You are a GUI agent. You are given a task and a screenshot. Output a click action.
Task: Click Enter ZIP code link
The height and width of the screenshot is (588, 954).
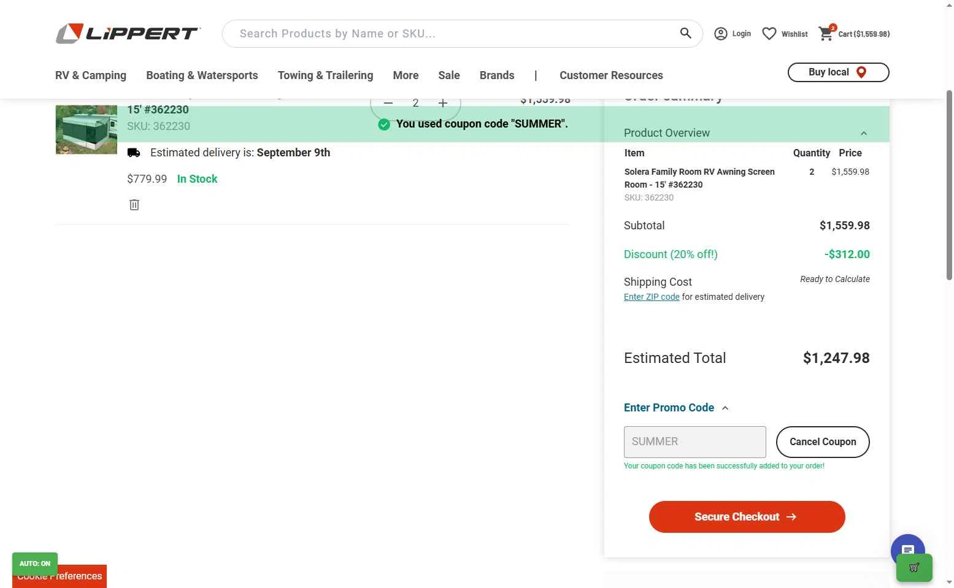pyautogui.click(x=652, y=297)
